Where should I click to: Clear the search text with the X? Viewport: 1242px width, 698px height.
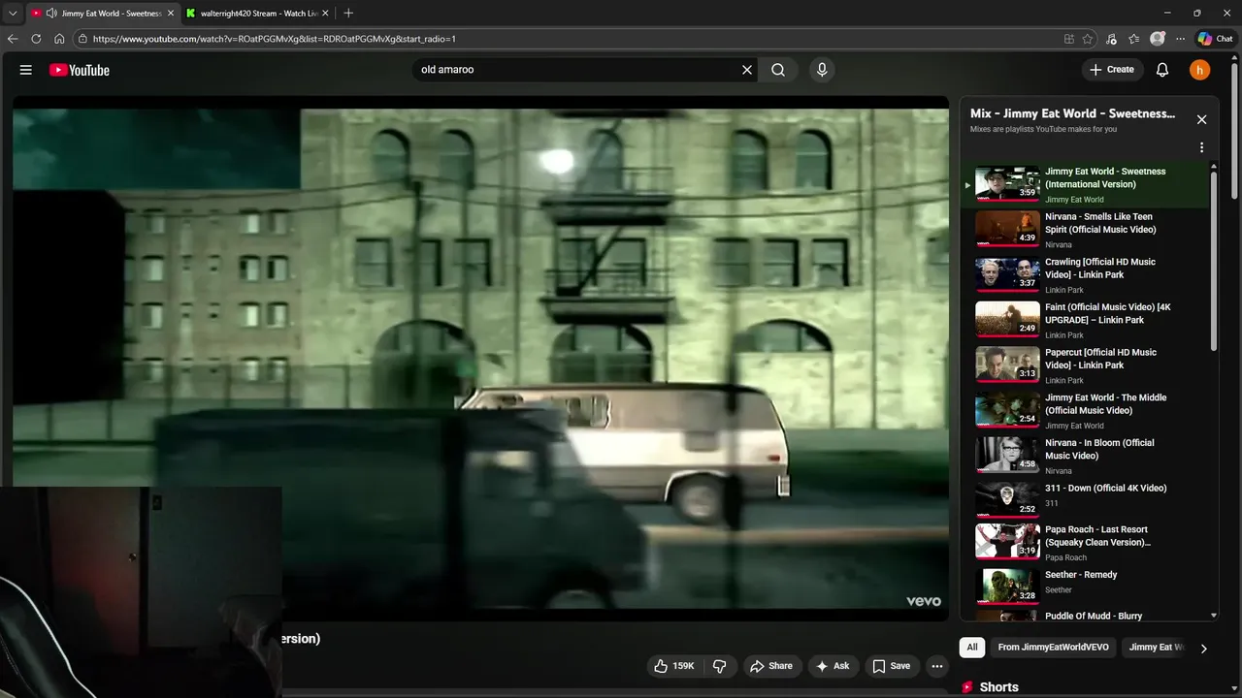tap(747, 70)
